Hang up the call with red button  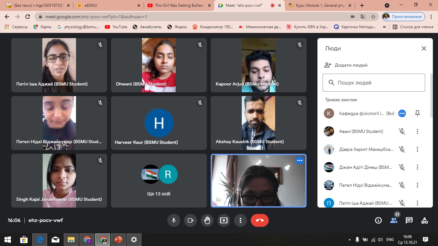[x=259, y=220]
